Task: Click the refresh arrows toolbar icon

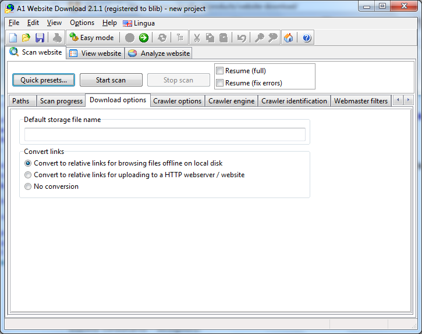Action: 162,38
